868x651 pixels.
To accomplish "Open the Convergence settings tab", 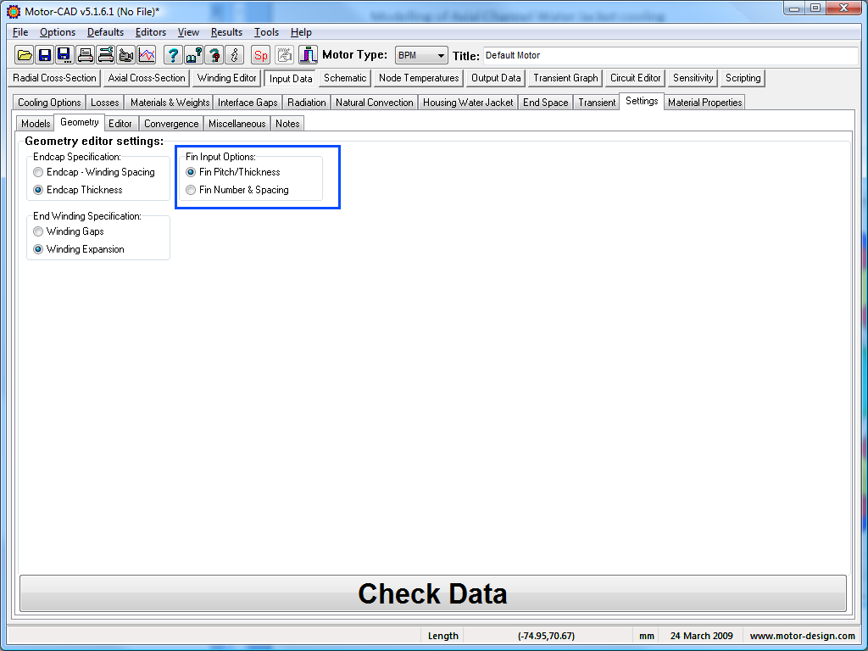I will pos(170,124).
